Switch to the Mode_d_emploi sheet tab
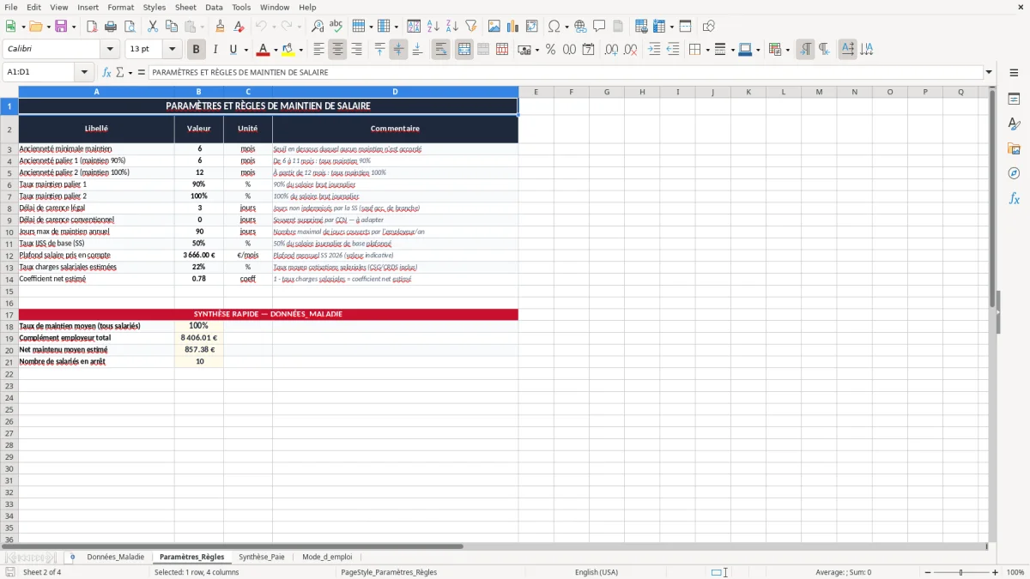This screenshot has height=579, width=1030. click(x=327, y=557)
